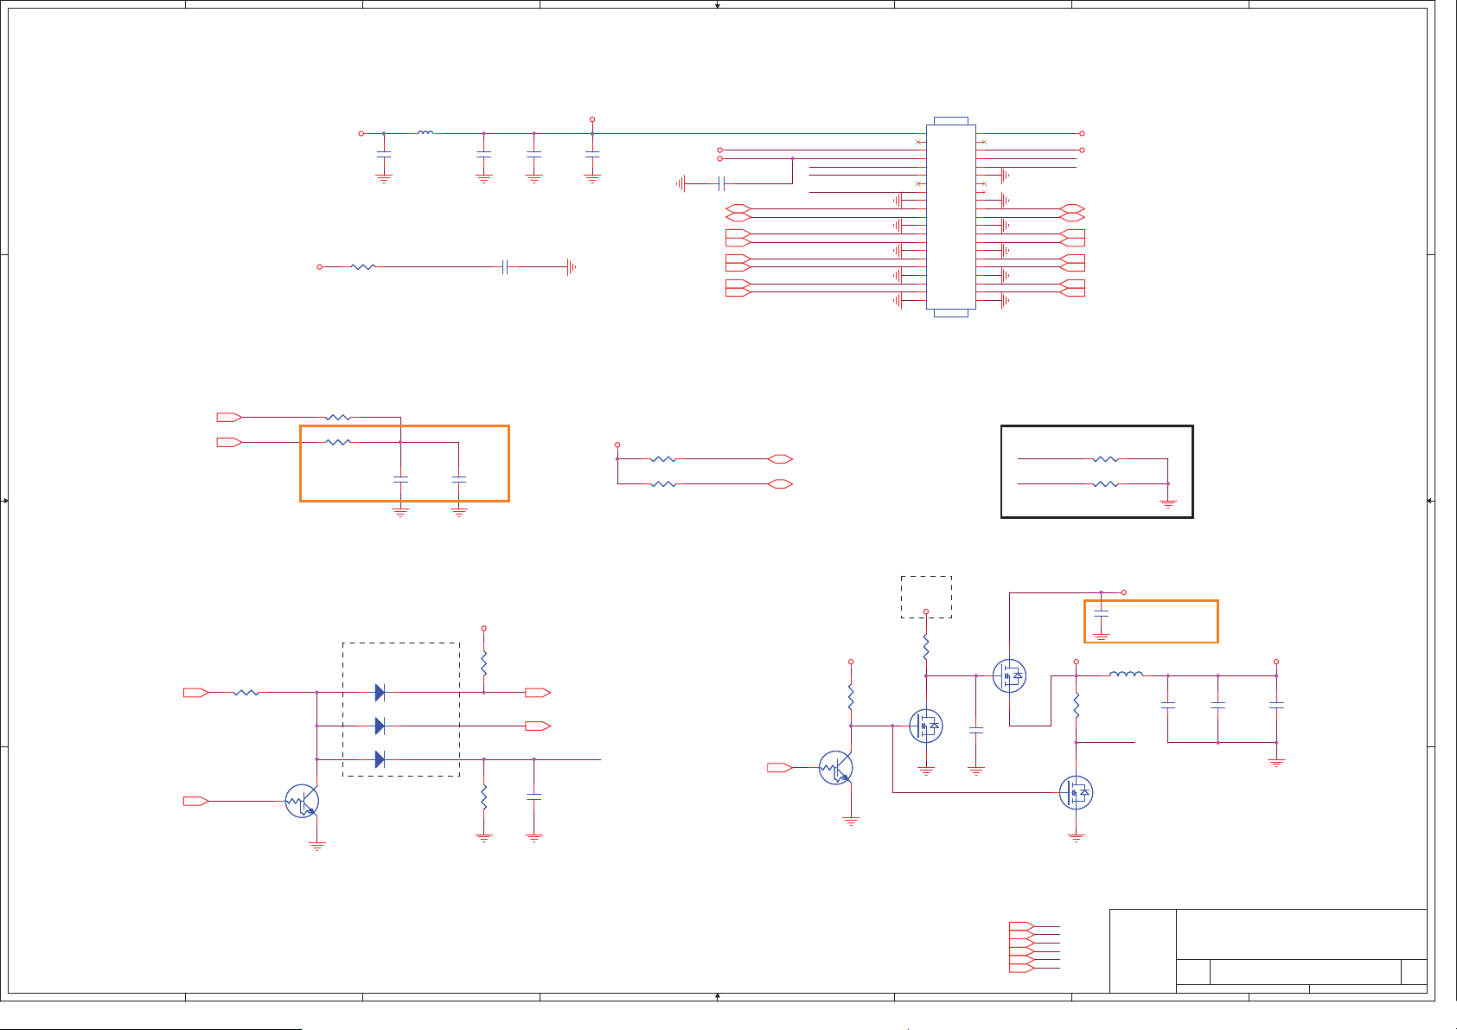Click the MOSFET wired to the orange-boxed capacitor node
Screen dimensions: 1457x1030
pos(1010,676)
